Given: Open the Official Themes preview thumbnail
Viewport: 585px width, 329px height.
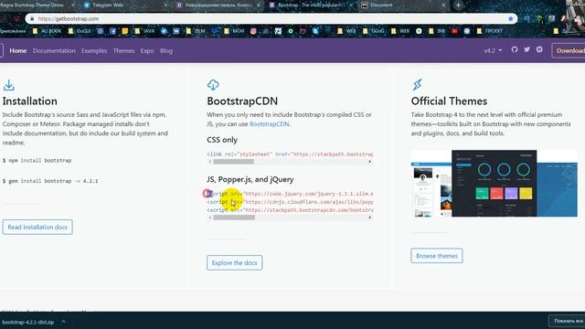Looking at the screenshot, I should (x=495, y=184).
